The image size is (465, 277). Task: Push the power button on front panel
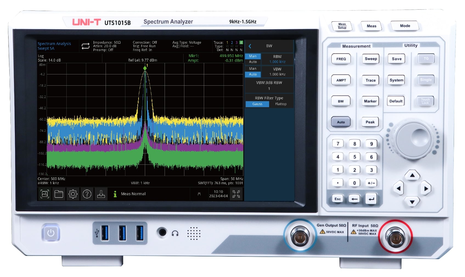pyautogui.click(x=50, y=233)
